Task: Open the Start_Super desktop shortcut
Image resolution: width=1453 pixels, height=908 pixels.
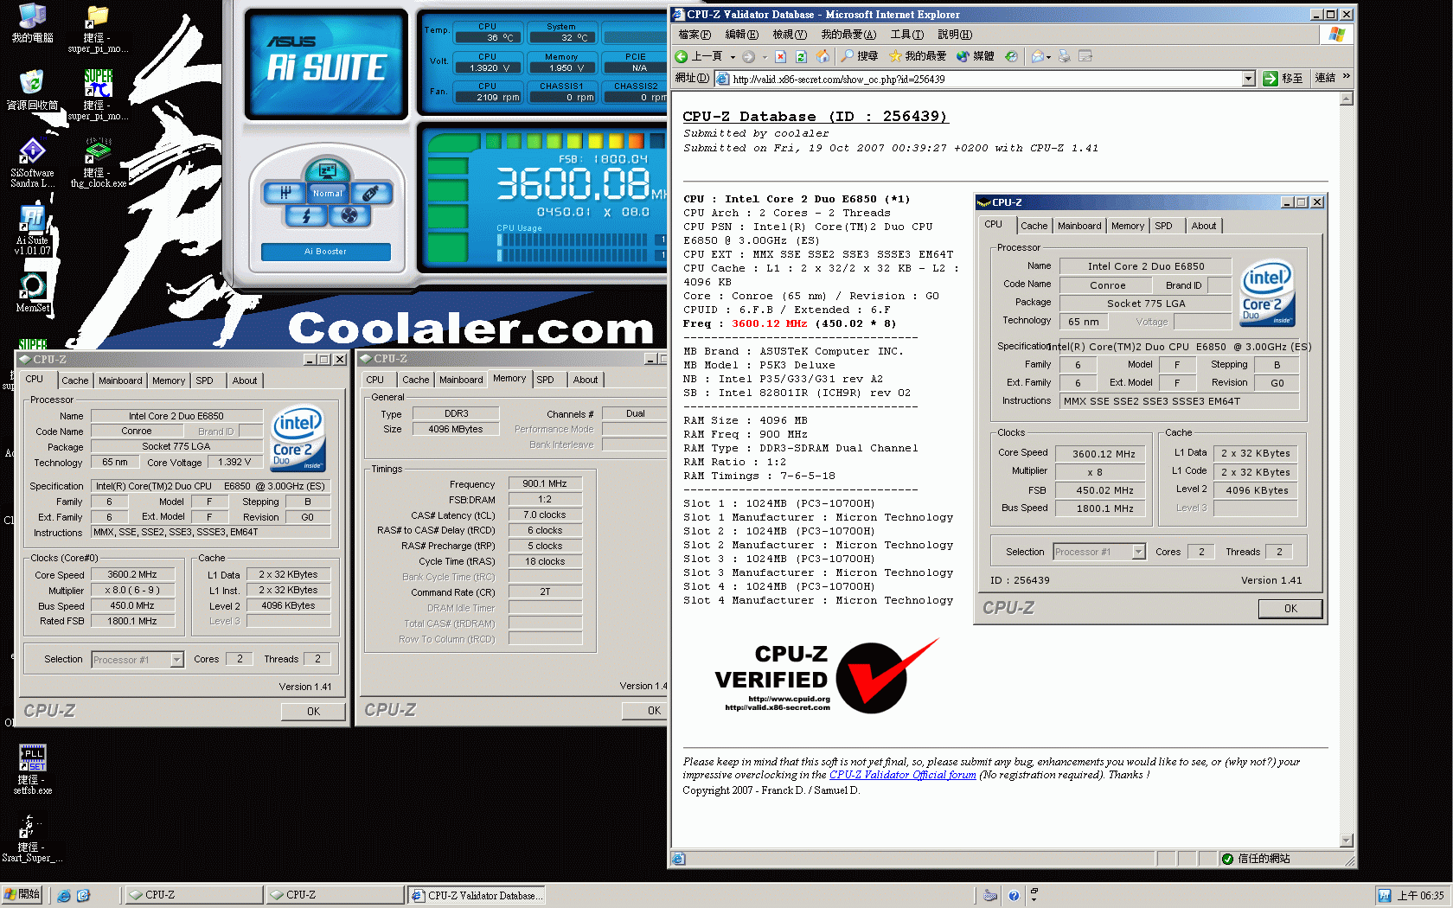Action: pyautogui.click(x=32, y=837)
